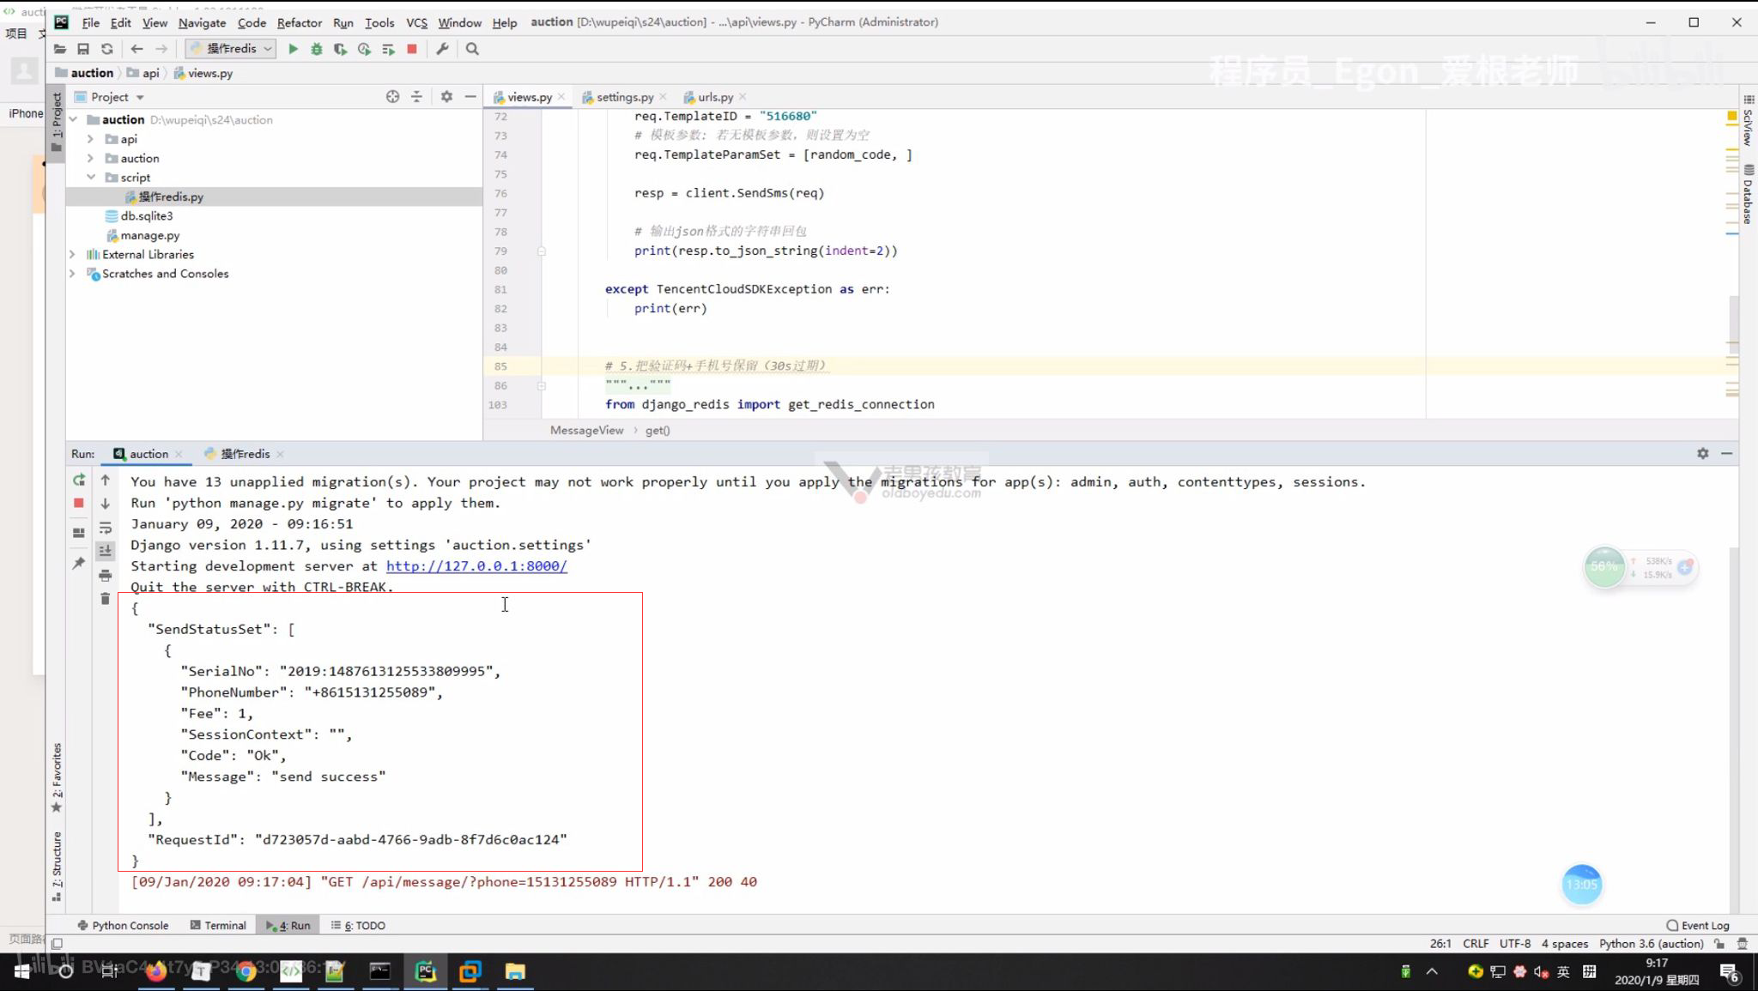This screenshot has height=991, width=1758.
Task: Open the Refactor menu
Action: (299, 22)
